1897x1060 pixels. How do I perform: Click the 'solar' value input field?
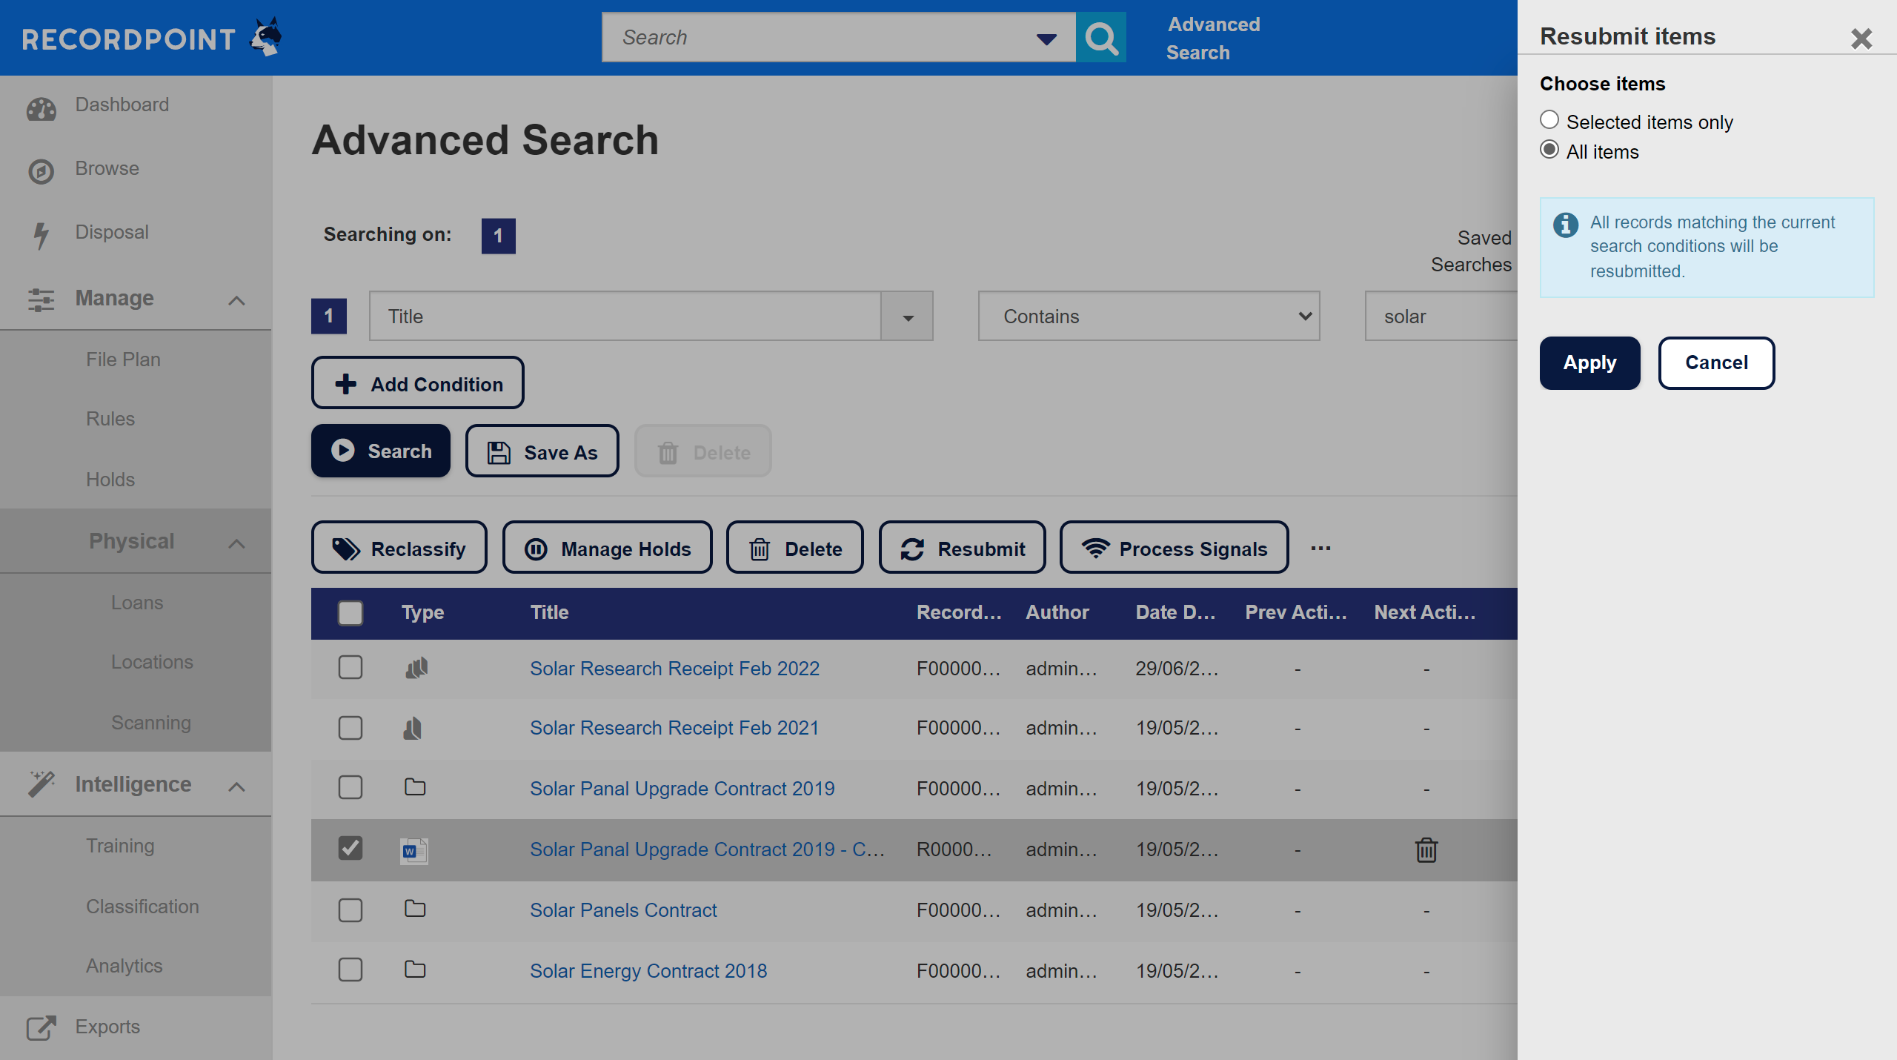[1441, 317]
